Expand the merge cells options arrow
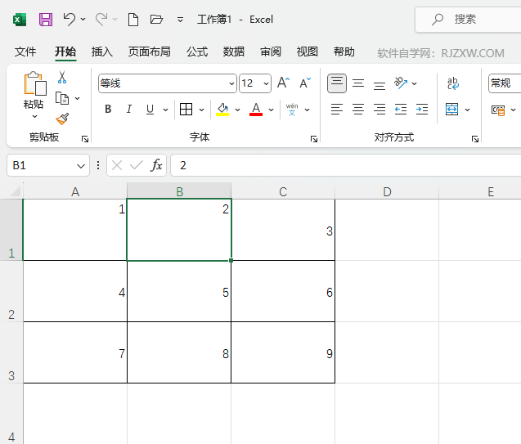 click(x=467, y=110)
